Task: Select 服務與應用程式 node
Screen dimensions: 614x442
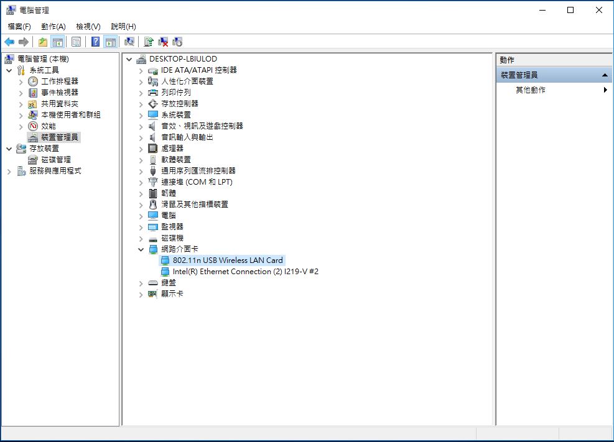Action: point(55,171)
